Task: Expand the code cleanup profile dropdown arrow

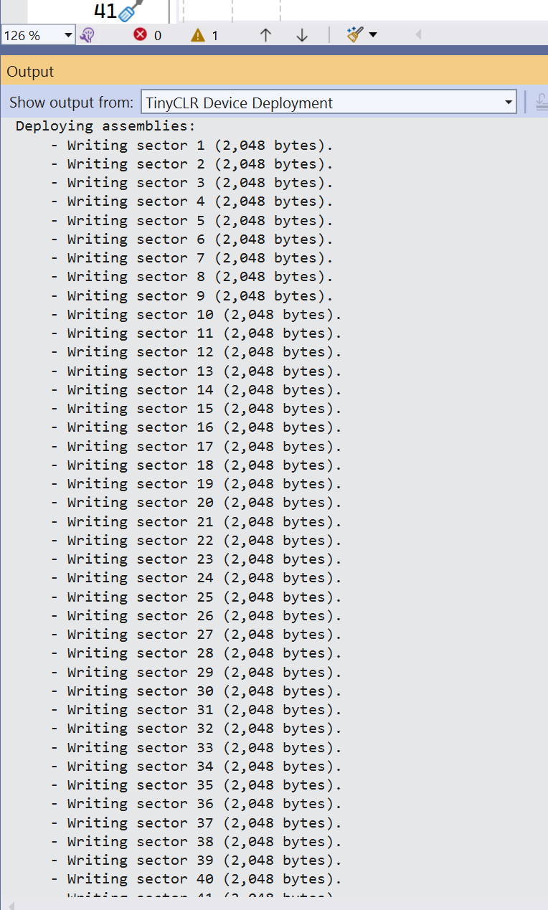Action: pyautogui.click(x=373, y=34)
